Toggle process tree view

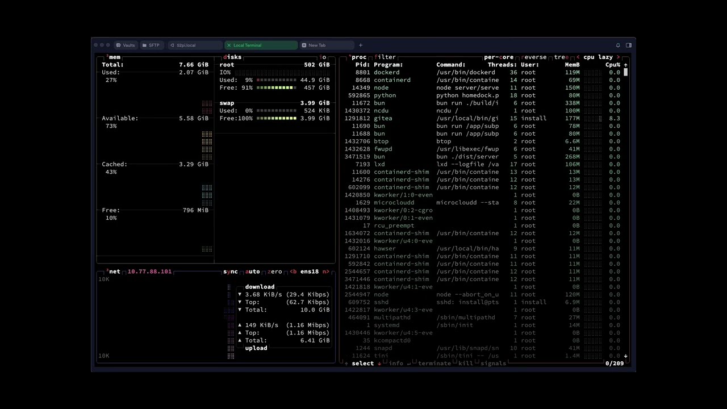click(561, 57)
